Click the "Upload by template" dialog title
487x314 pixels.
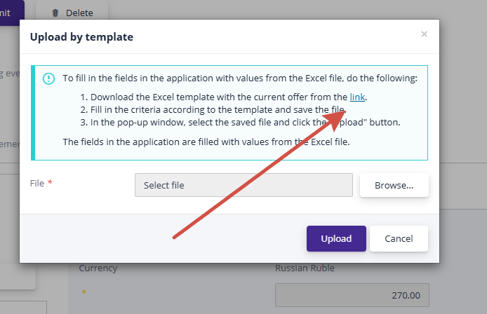[81, 37]
